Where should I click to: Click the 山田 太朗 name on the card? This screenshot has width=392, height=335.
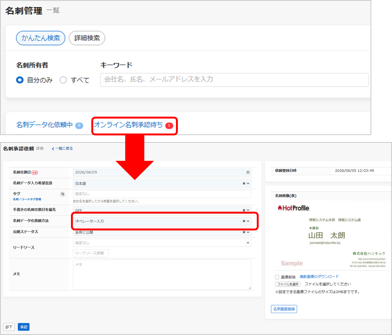327,236
